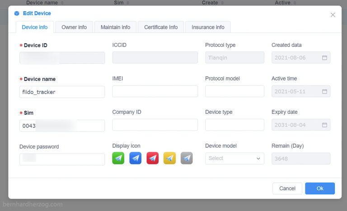
Task: Open the Maintain info tab
Action: [115, 27]
